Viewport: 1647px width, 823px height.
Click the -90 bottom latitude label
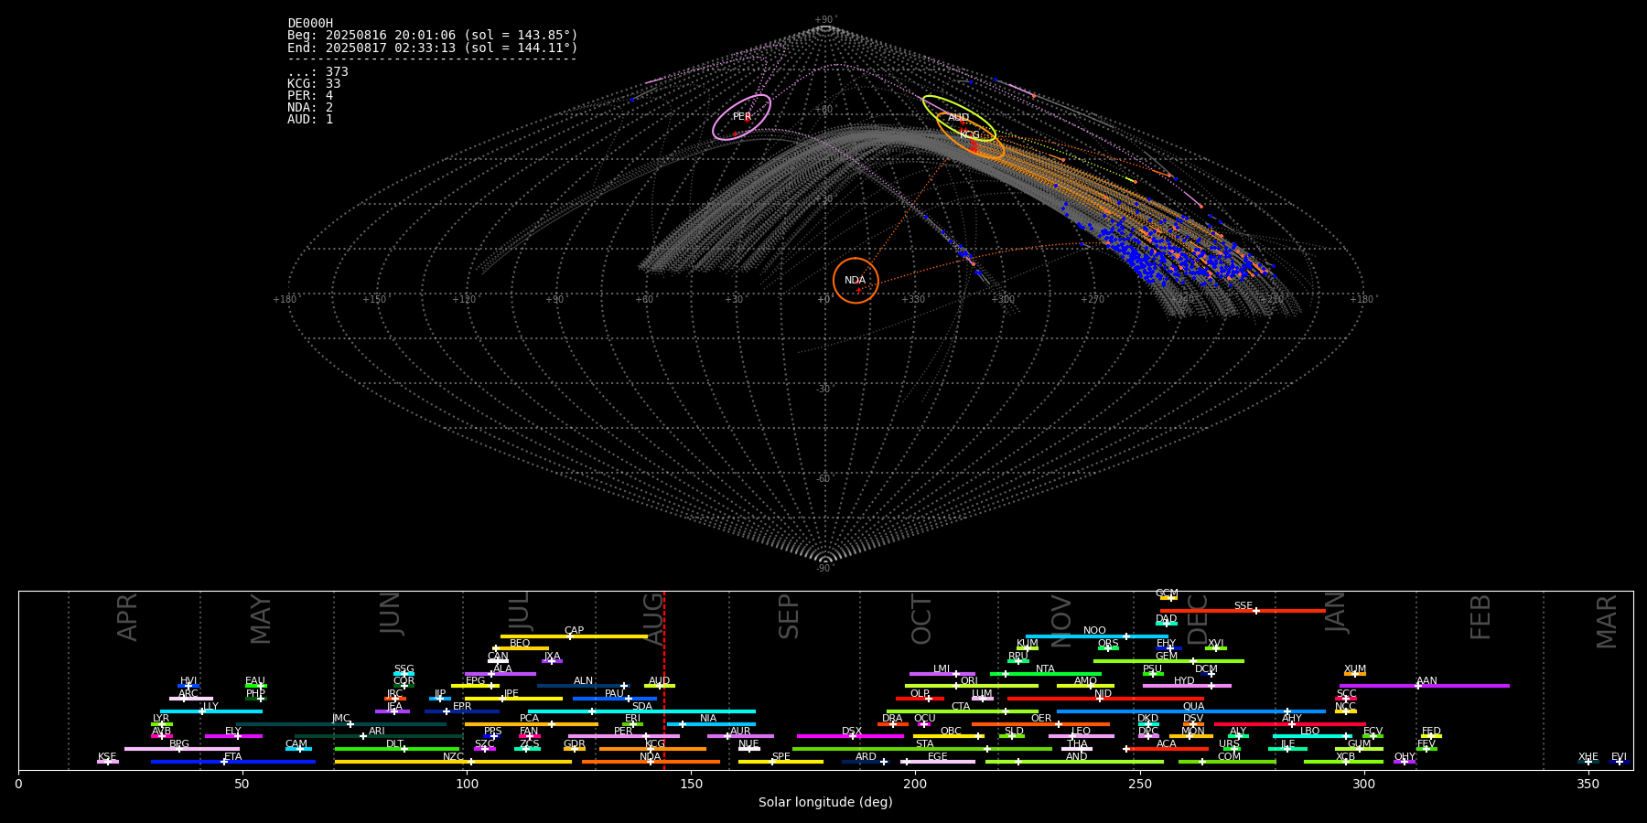coord(825,569)
